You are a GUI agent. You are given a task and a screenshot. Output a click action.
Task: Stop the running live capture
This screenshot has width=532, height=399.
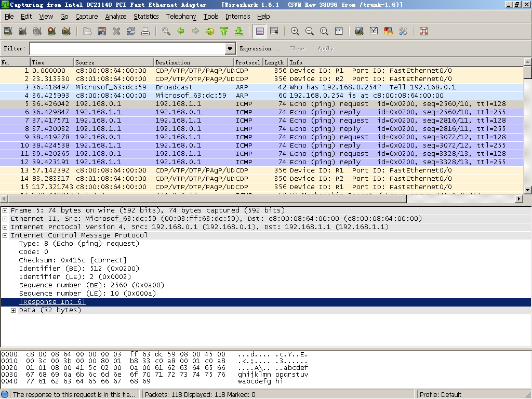pos(51,32)
